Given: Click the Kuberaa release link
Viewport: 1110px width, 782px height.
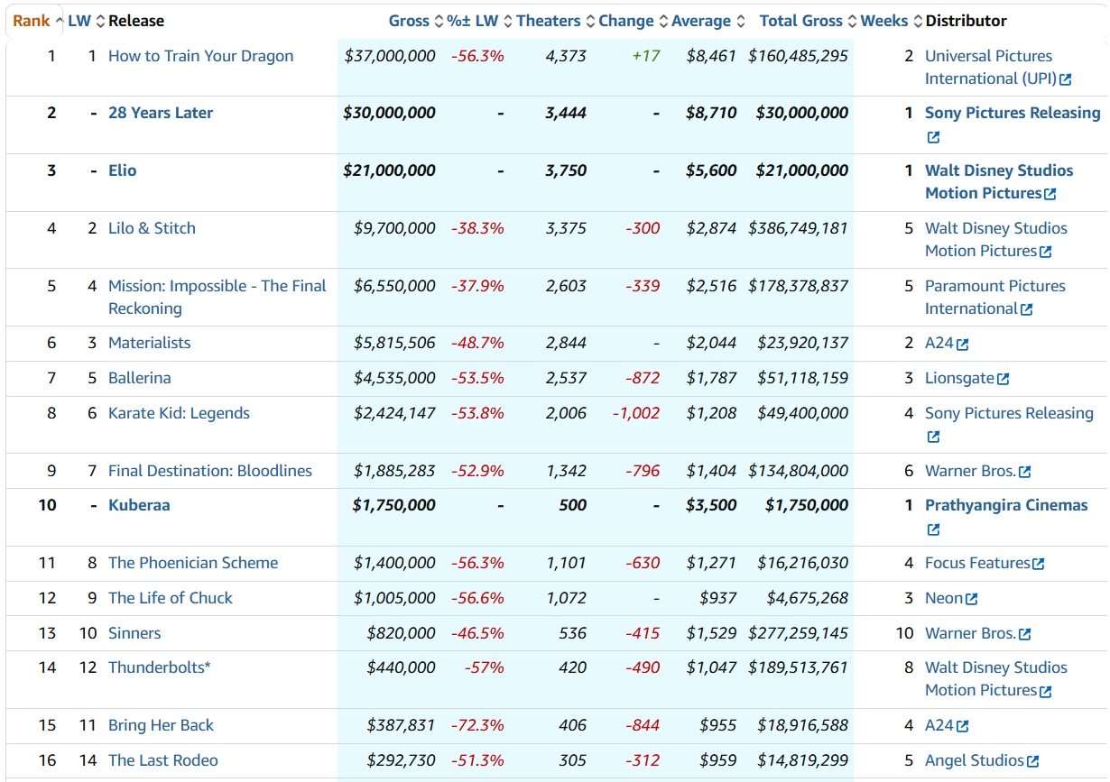Looking at the screenshot, I should [x=139, y=505].
